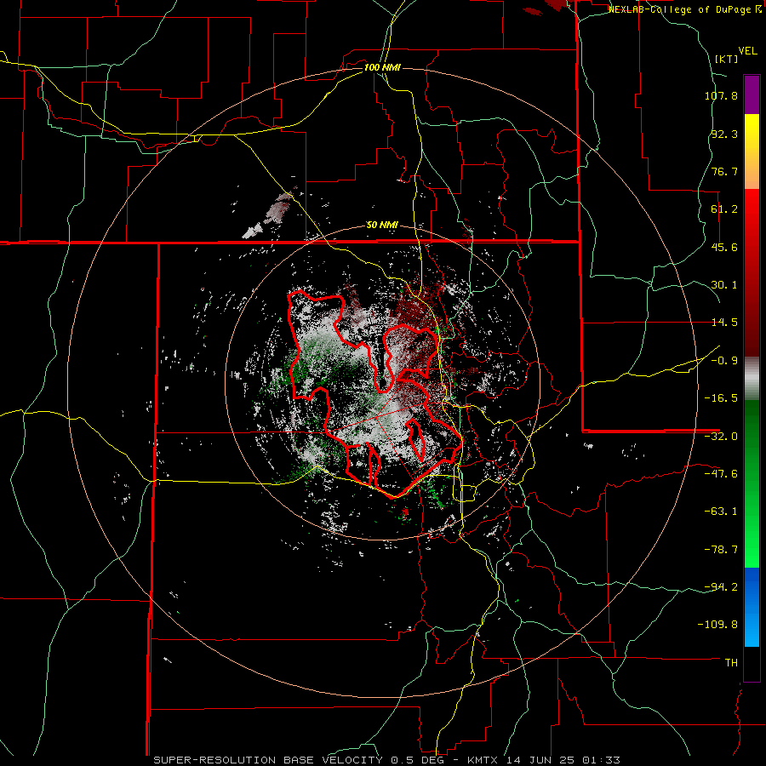
Task: Click the -47.6 velocity scale value
Action: (x=721, y=474)
